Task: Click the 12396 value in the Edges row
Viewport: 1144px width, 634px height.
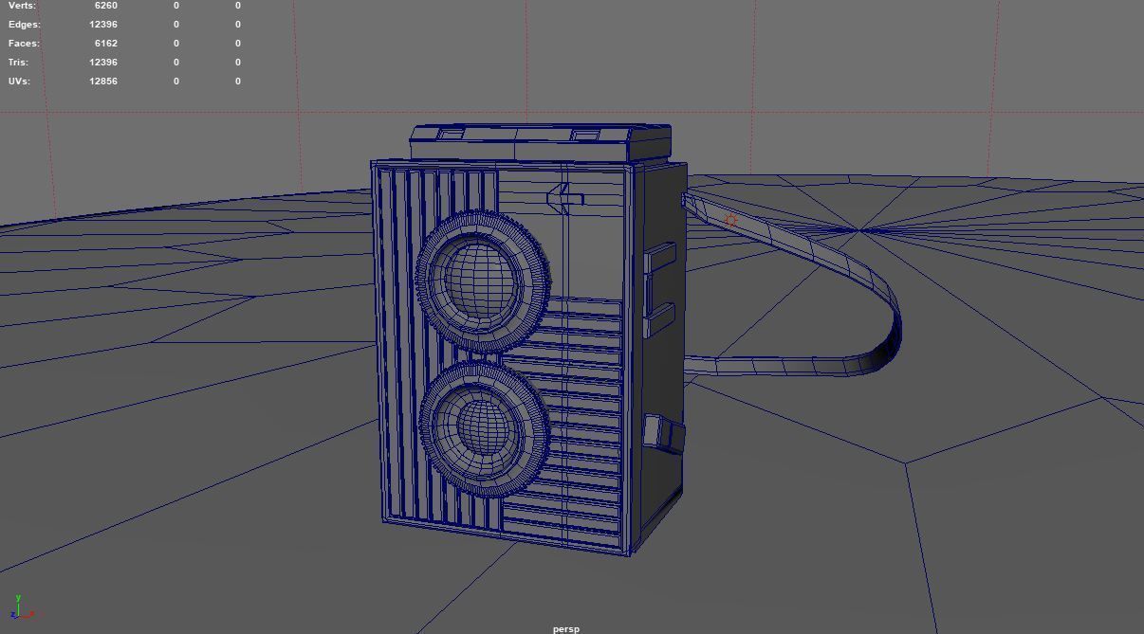Action: coord(103,25)
